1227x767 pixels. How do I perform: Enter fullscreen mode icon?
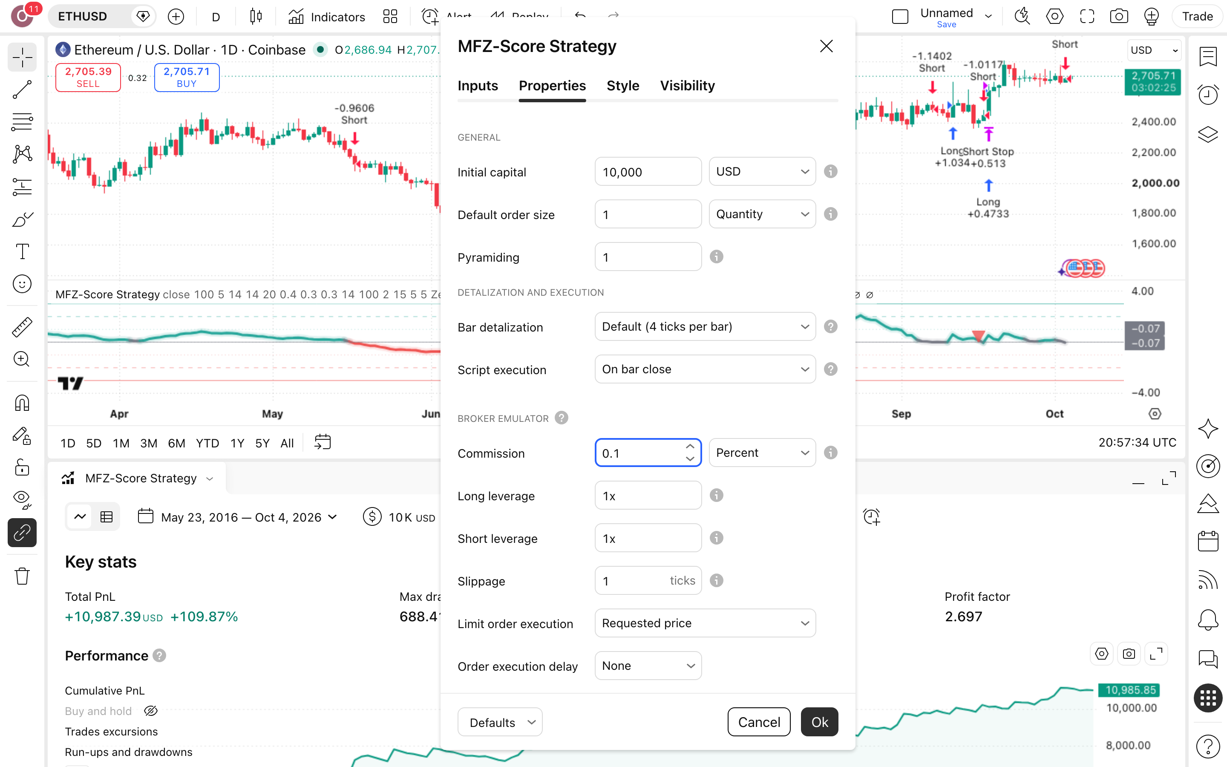[1087, 17]
